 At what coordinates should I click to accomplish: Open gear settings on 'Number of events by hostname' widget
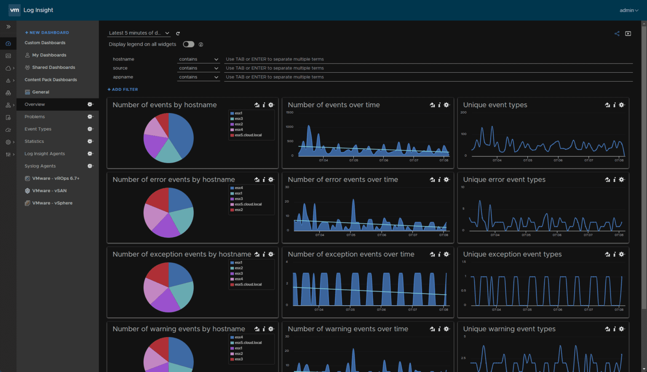coord(271,105)
